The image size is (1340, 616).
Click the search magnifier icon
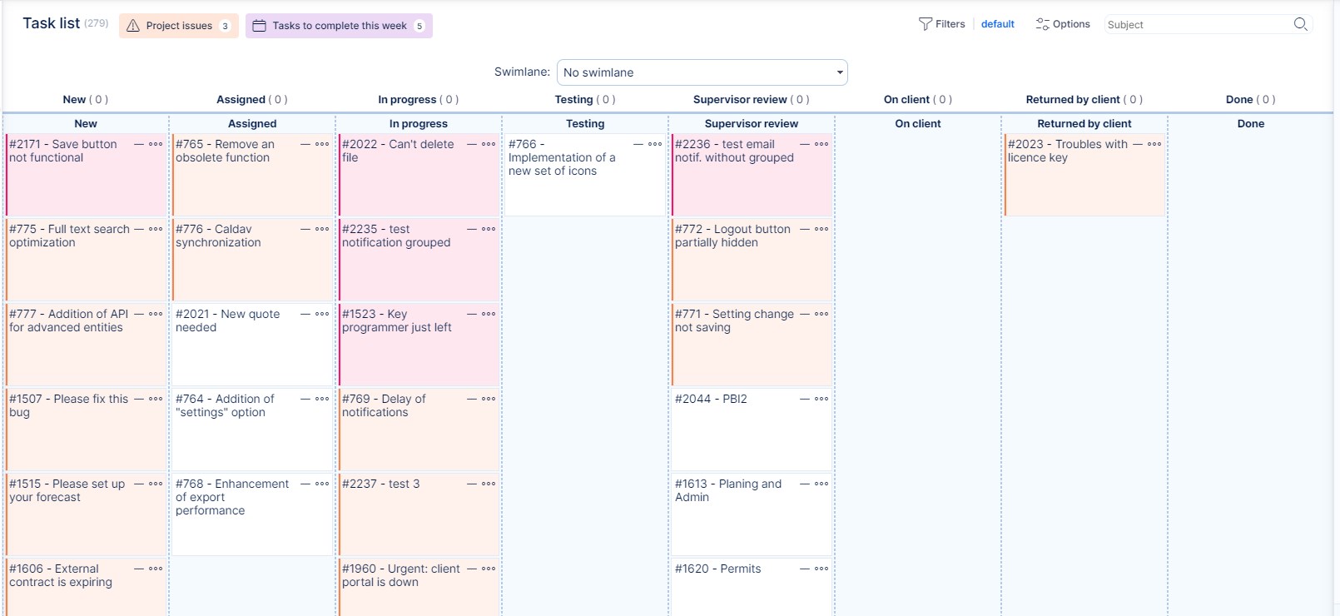(1300, 24)
